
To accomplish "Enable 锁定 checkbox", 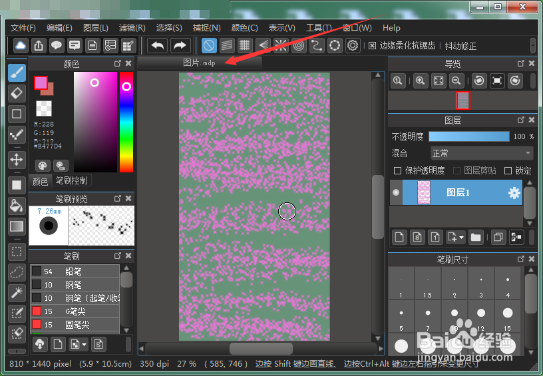I will [508, 170].
